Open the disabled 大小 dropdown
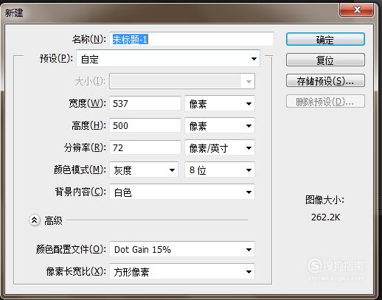 [x=182, y=81]
